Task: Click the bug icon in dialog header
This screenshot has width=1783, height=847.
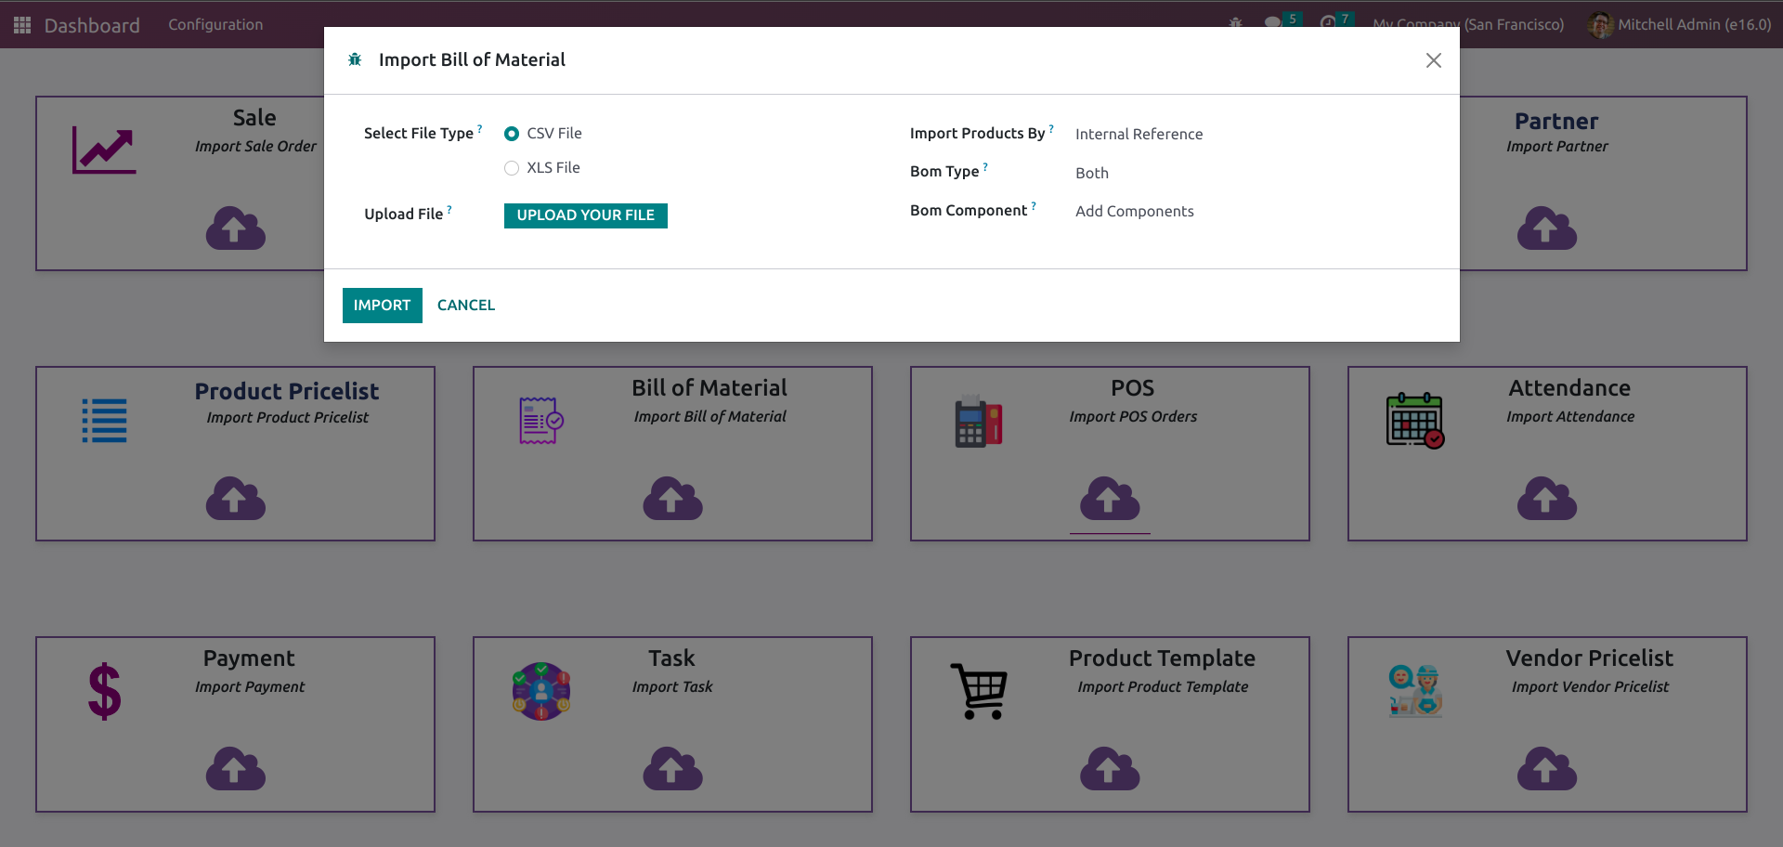Action: (x=355, y=60)
